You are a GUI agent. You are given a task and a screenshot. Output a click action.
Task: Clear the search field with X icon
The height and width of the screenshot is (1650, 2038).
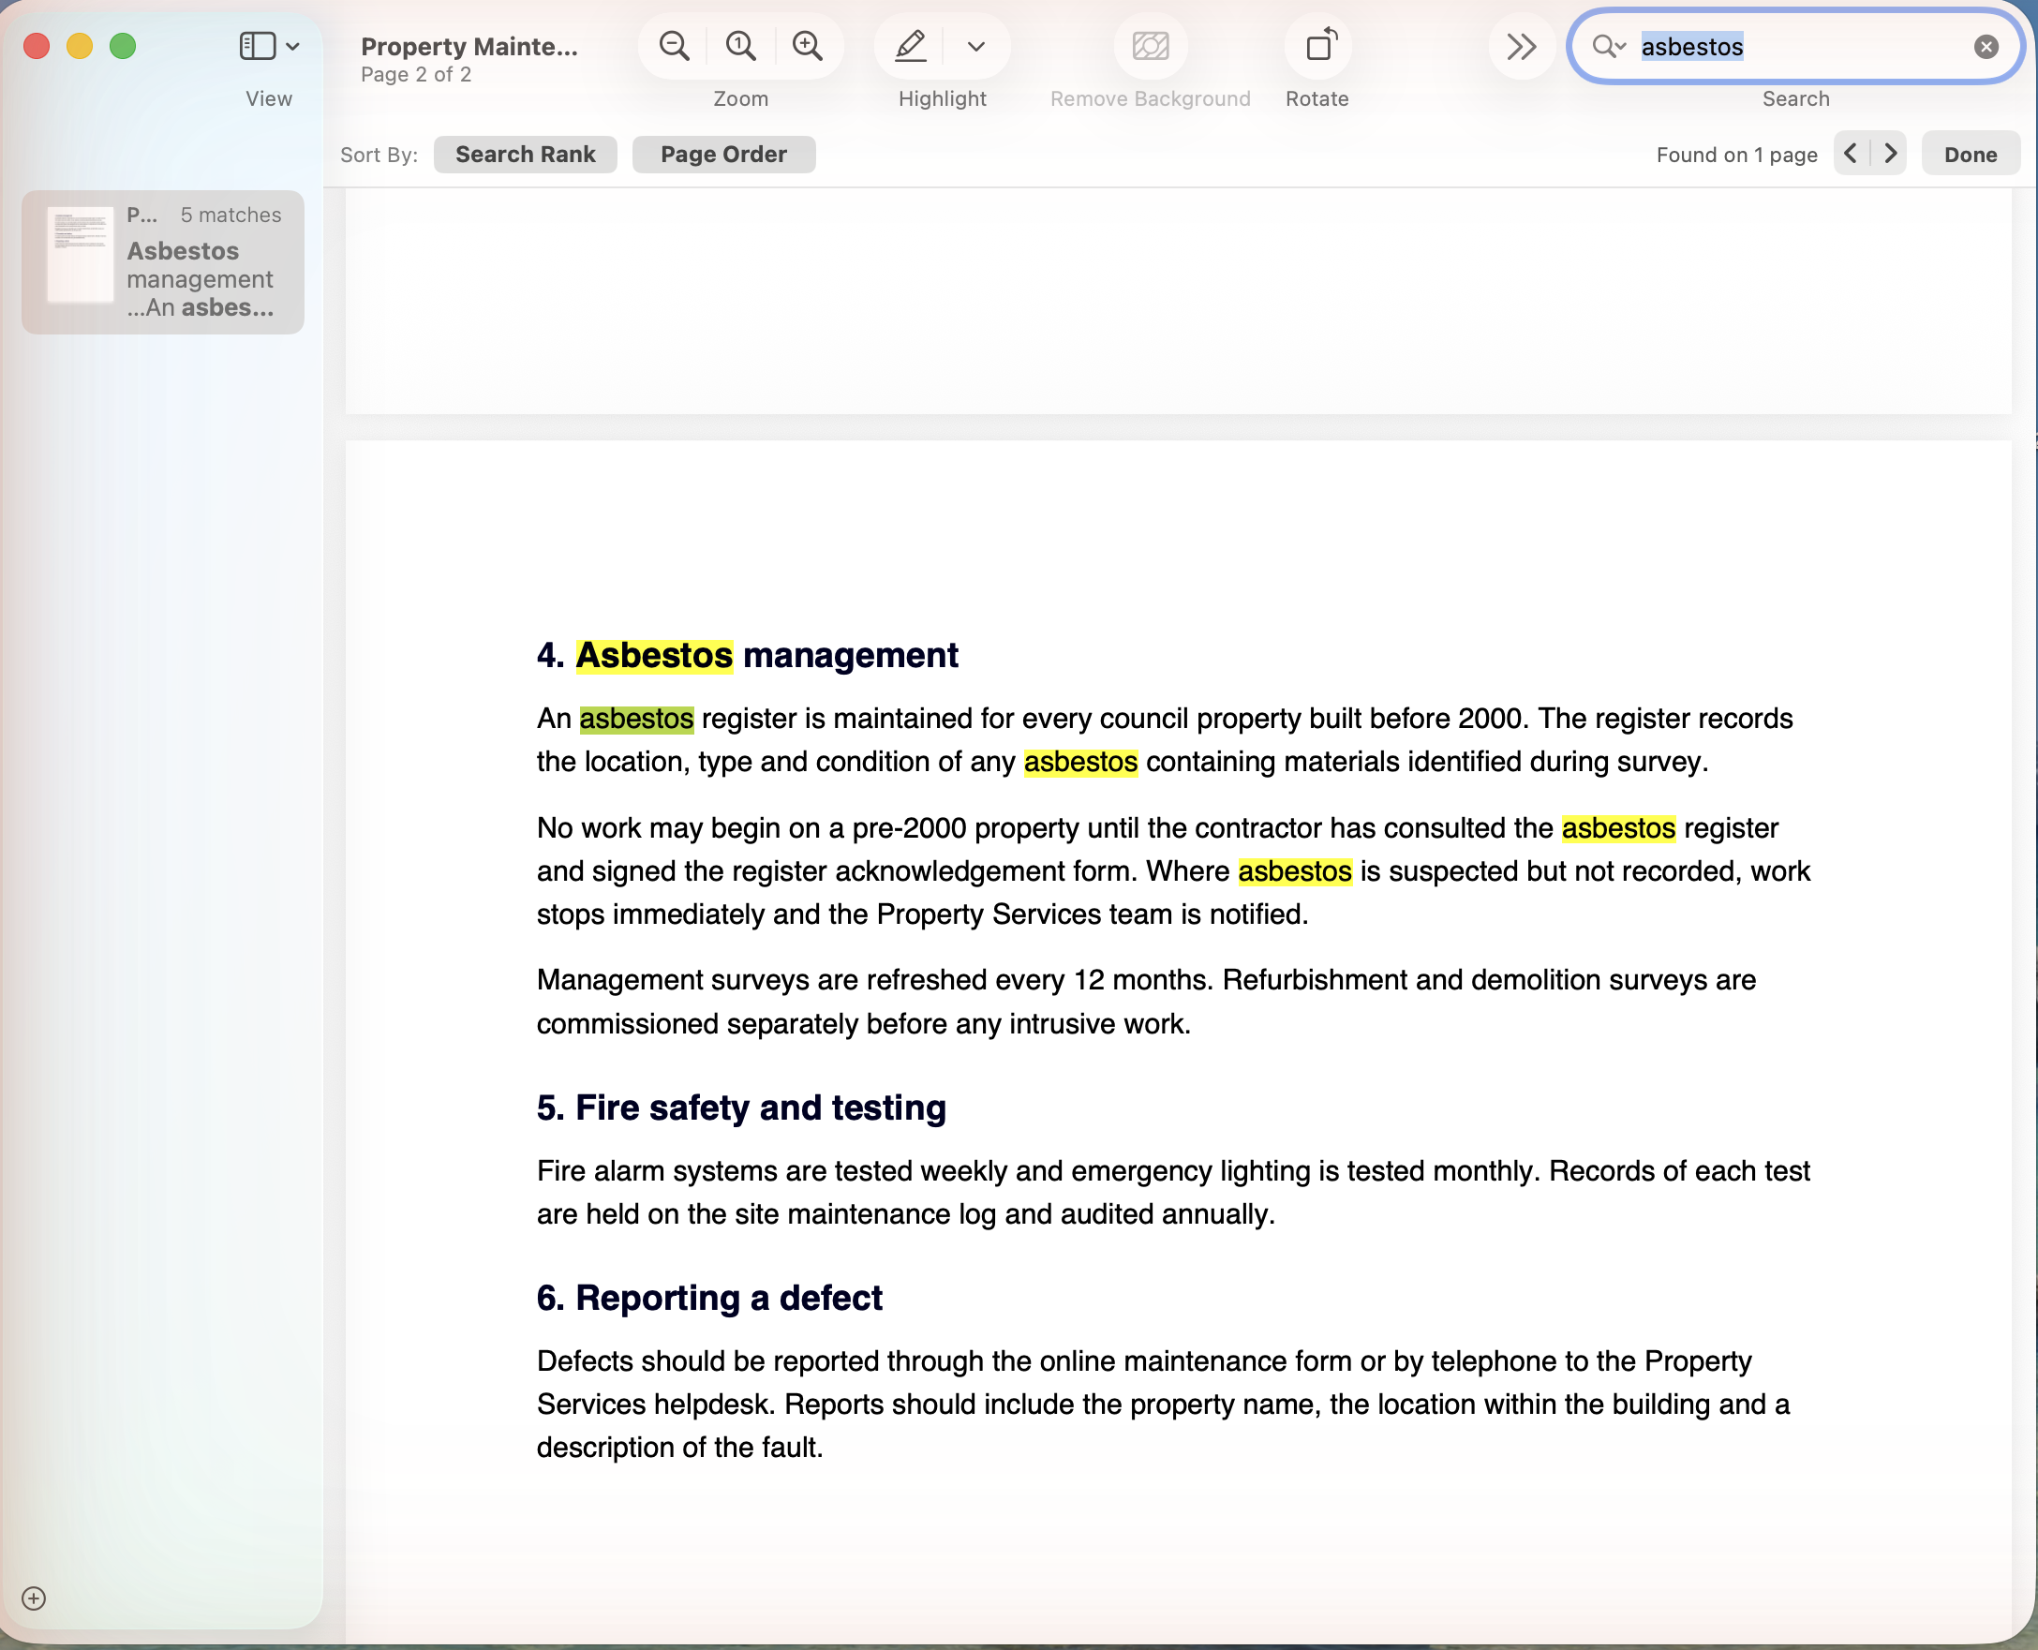[x=1986, y=47]
